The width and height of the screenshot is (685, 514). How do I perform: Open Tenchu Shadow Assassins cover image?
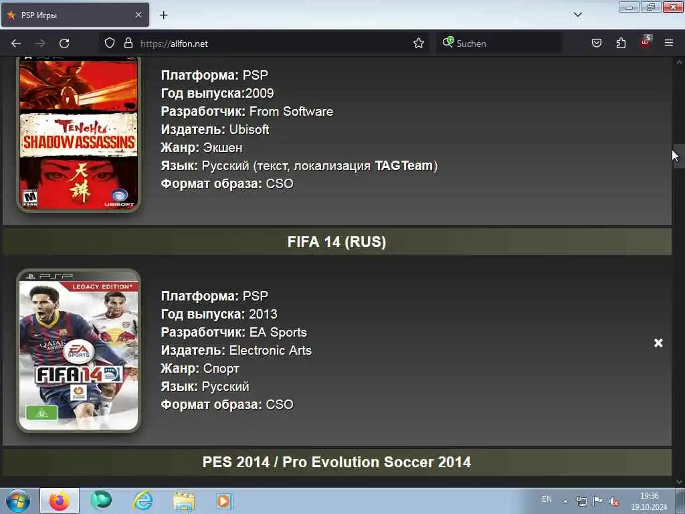click(79, 134)
